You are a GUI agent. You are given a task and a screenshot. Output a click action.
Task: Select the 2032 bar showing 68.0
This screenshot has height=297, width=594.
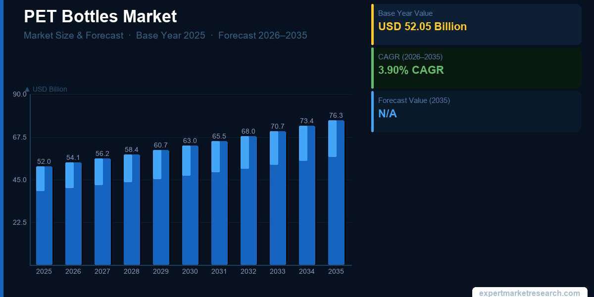click(248, 200)
